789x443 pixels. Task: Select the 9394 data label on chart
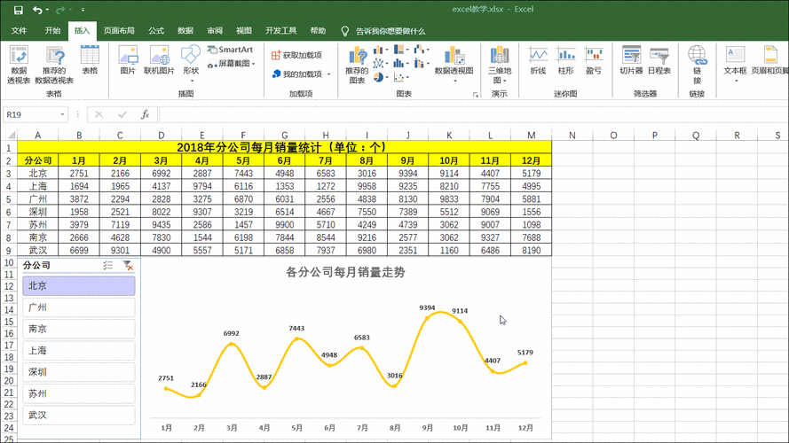tap(427, 307)
